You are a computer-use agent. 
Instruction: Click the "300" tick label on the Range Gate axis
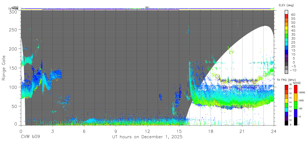click(13, 12)
